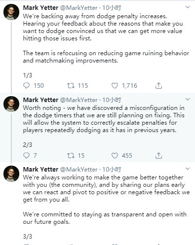Like the 2/3 tweet with 455 likes
The height and width of the screenshot is (245, 195).
pos(115,155)
